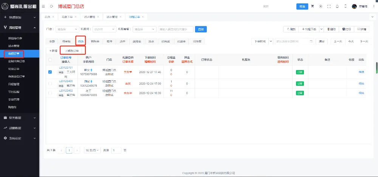Click the keyword search input field

click(175, 29)
